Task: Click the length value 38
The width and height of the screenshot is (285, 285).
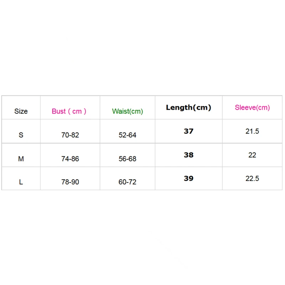Action: pyautogui.click(x=188, y=155)
